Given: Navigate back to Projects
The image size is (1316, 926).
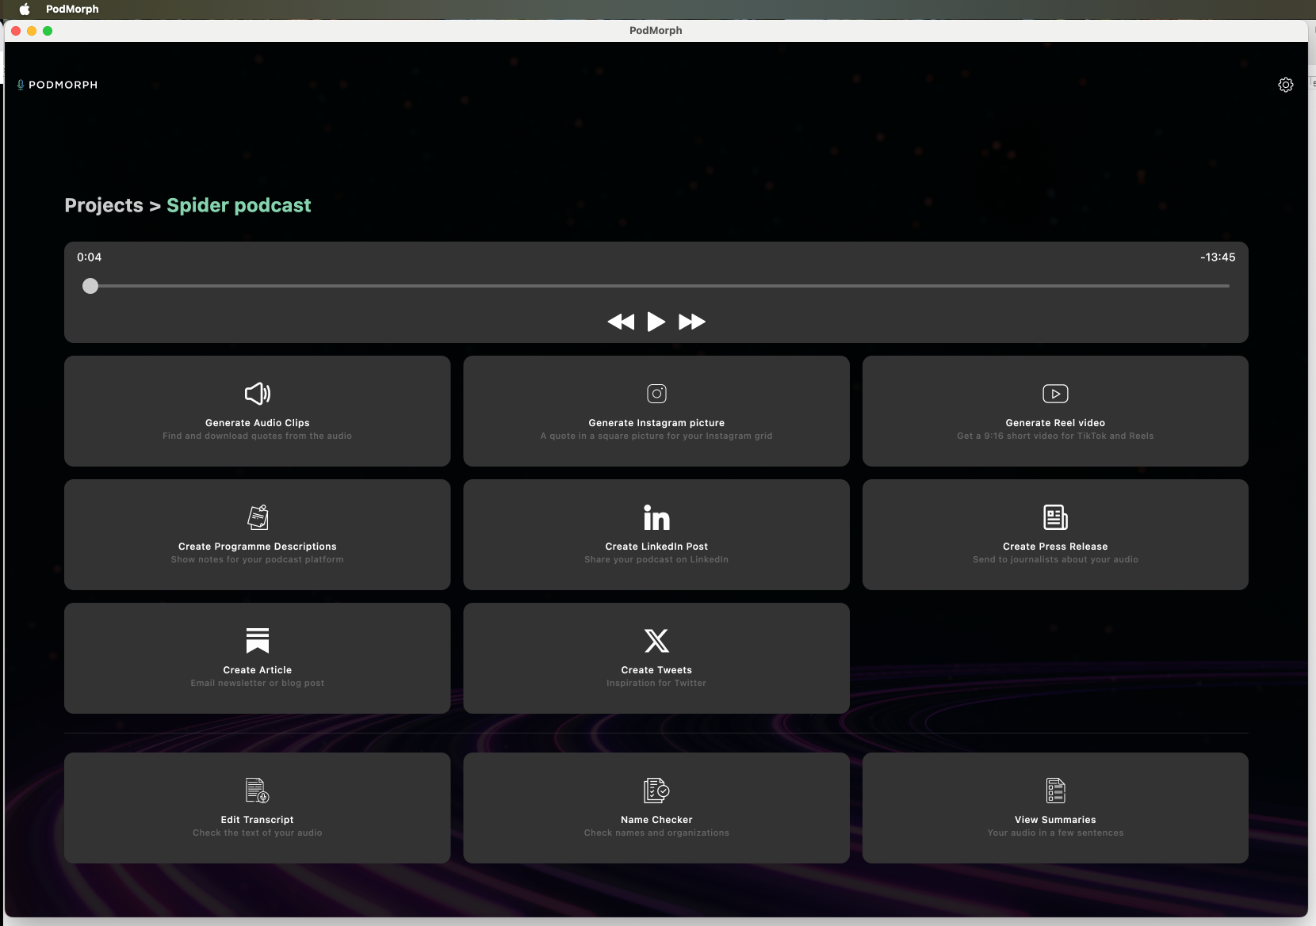Looking at the screenshot, I should pos(104,205).
